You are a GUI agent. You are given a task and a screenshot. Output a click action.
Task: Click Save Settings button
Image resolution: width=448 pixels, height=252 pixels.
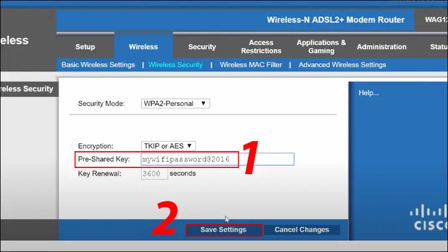point(223,230)
